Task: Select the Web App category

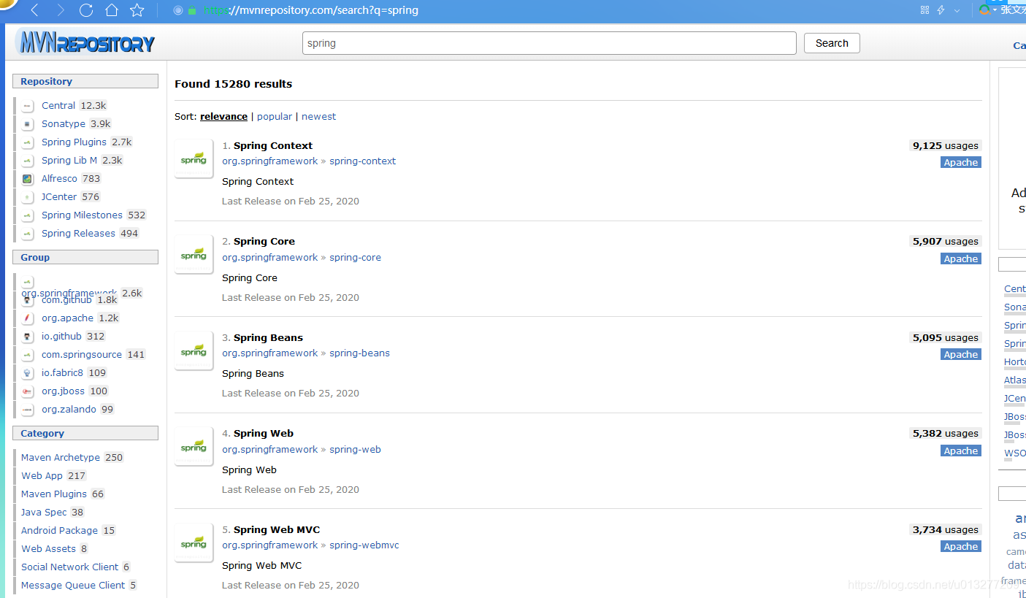Action: coord(42,476)
